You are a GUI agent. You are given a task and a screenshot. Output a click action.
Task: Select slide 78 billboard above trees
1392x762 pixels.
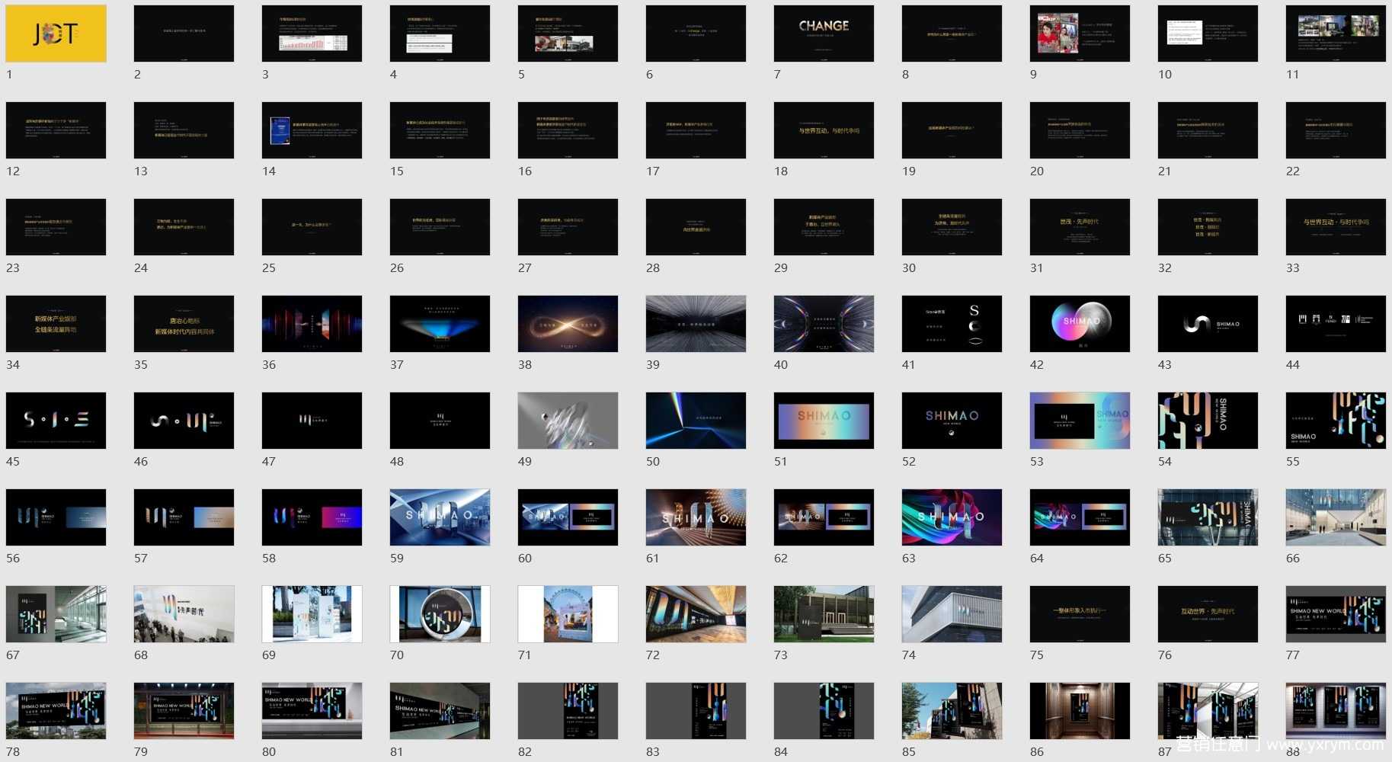pyautogui.click(x=56, y=711)
